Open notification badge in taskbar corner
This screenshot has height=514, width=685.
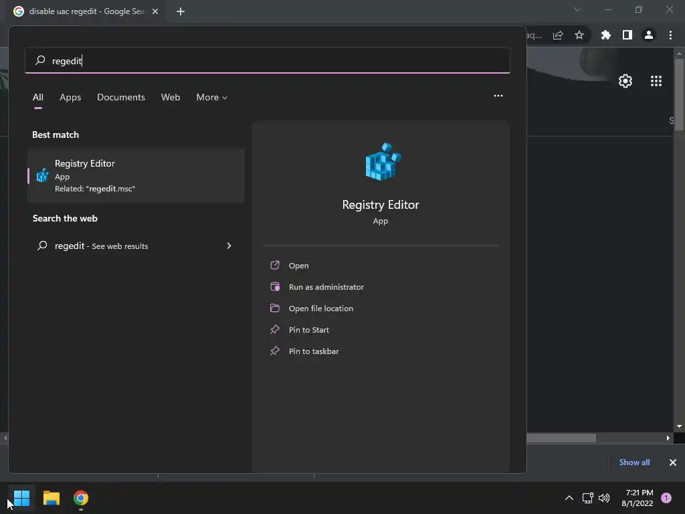pyautogui.click(x=666, y=498)
